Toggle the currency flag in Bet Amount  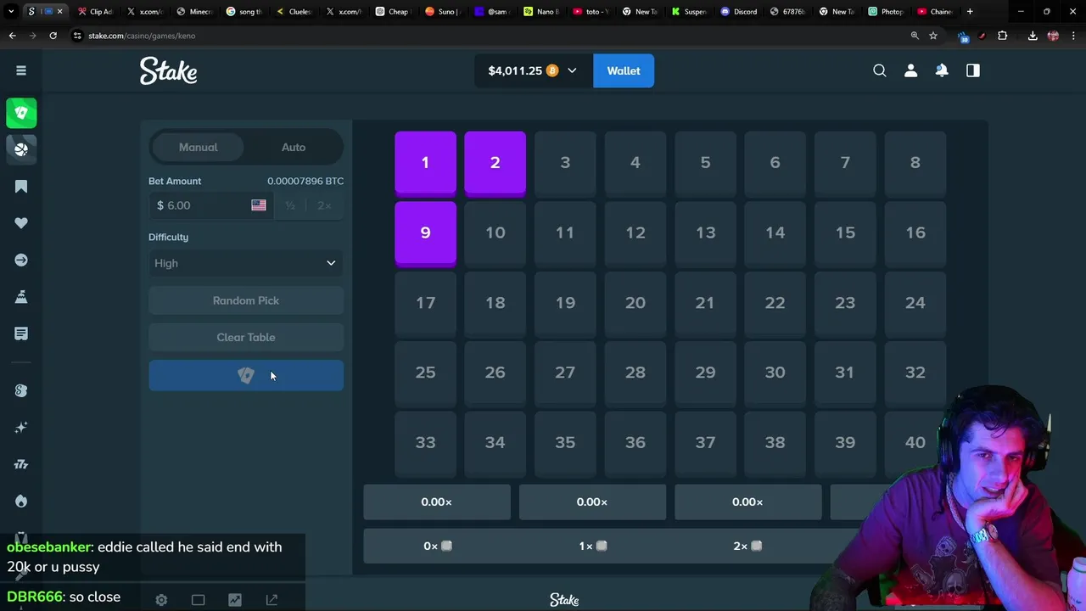[x=259, y=205]
